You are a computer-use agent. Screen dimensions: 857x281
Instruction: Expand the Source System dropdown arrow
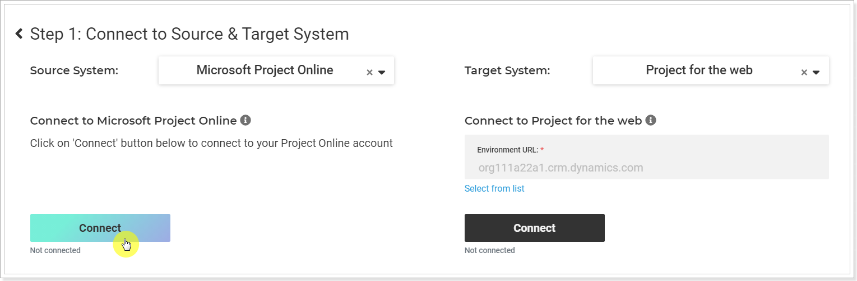click(x=382, y=72)
